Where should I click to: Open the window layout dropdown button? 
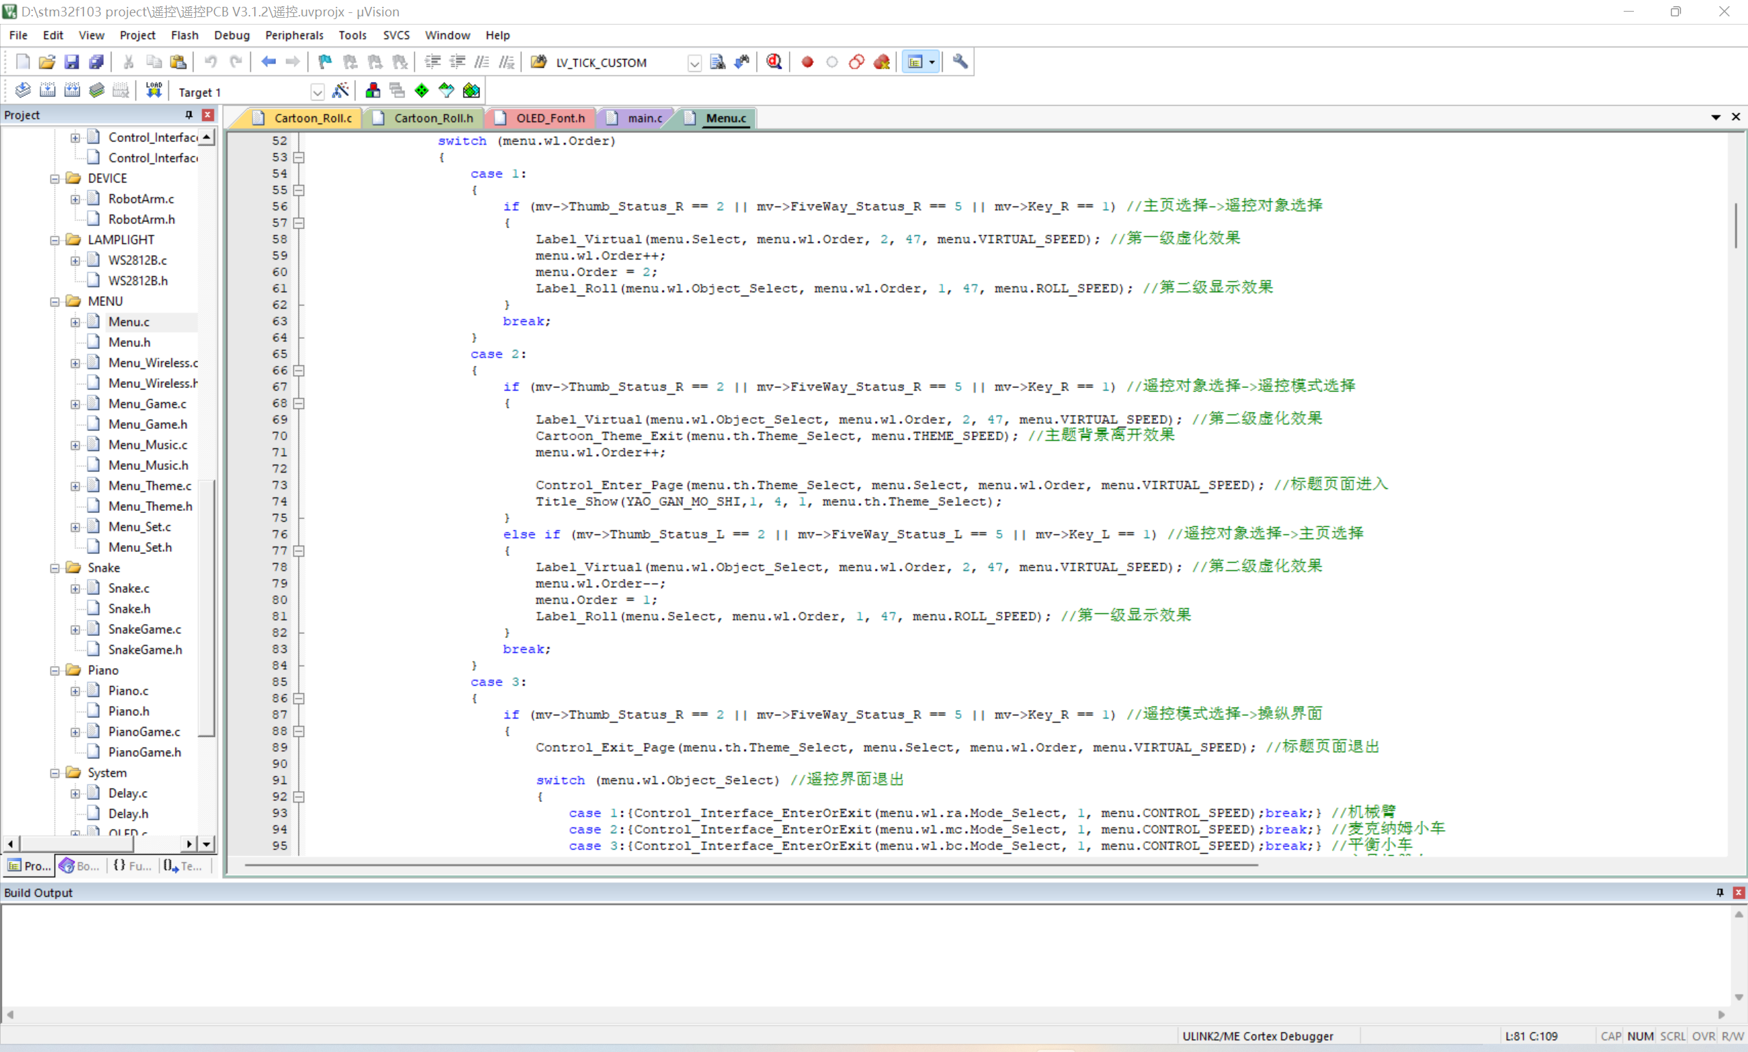932,62
